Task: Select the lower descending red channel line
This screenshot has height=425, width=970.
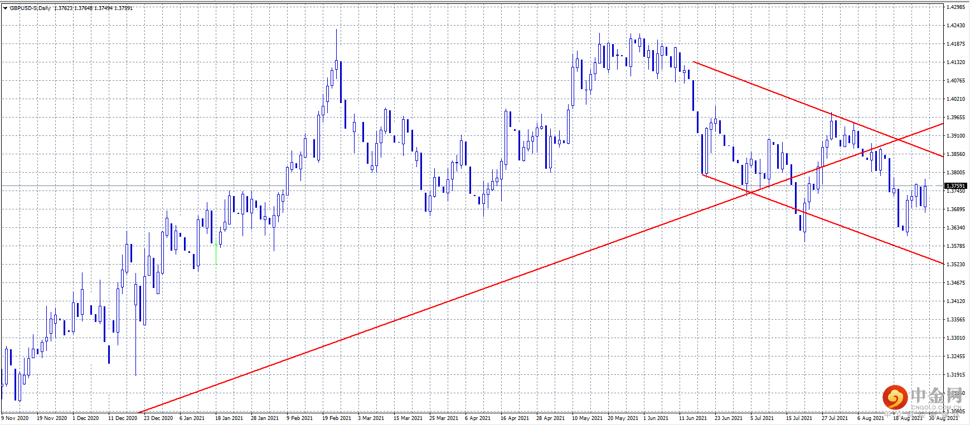Action: click(x=823, y=219)
